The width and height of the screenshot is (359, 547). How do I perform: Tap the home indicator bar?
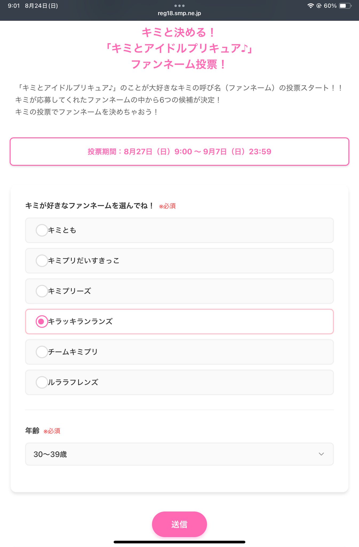click(x=179, y=542)
